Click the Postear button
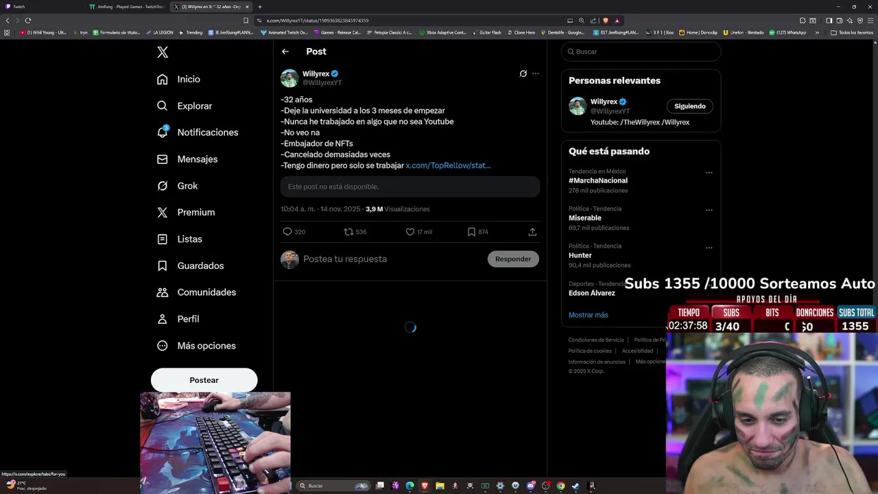Viewport: 878px width, 494px height. 204,380
